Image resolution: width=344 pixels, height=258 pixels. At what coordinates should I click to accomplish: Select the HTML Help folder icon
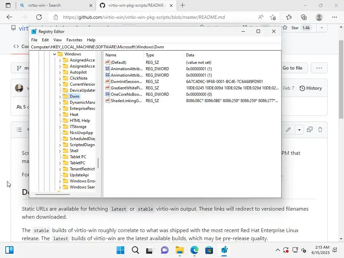[x=66, y=121]
